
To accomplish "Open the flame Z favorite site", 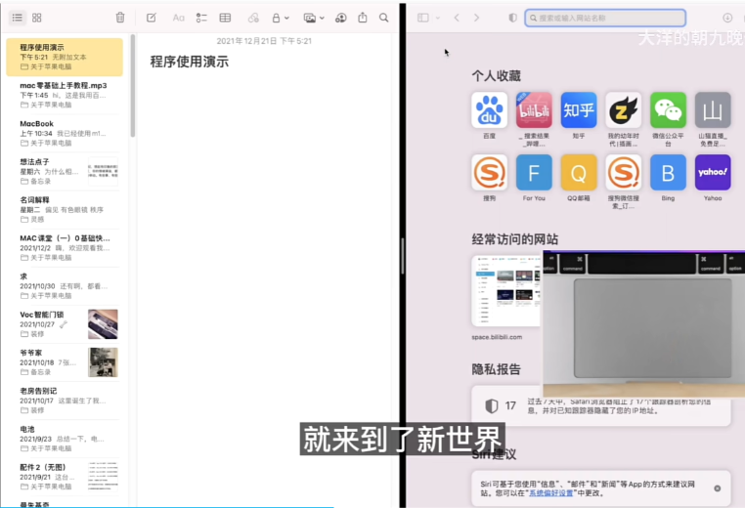I will pos(624,110).
